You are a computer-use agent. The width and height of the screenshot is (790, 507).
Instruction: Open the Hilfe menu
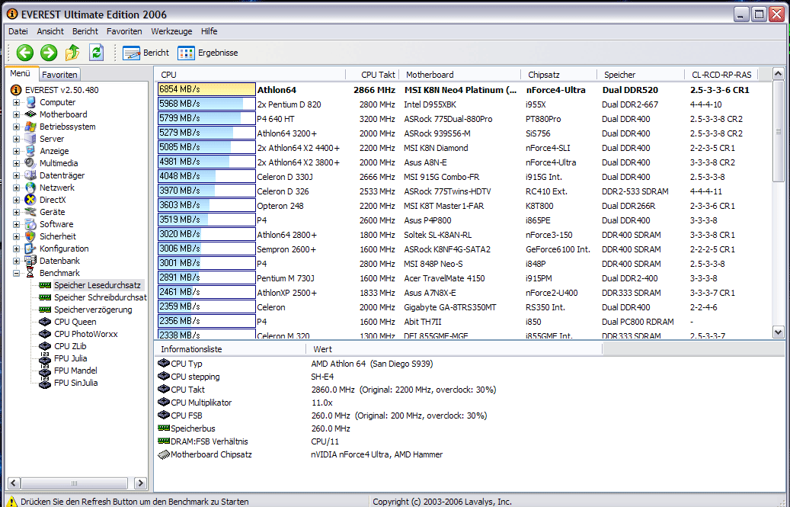click(x=209, y=31)
